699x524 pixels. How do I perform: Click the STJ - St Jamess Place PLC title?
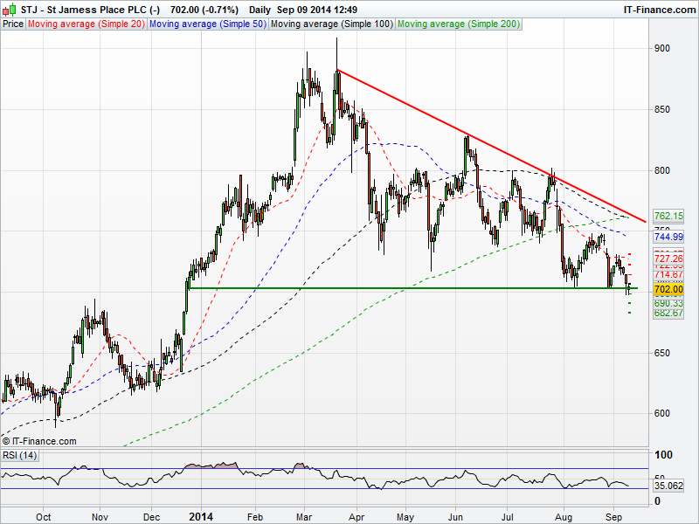pos(91,10)
